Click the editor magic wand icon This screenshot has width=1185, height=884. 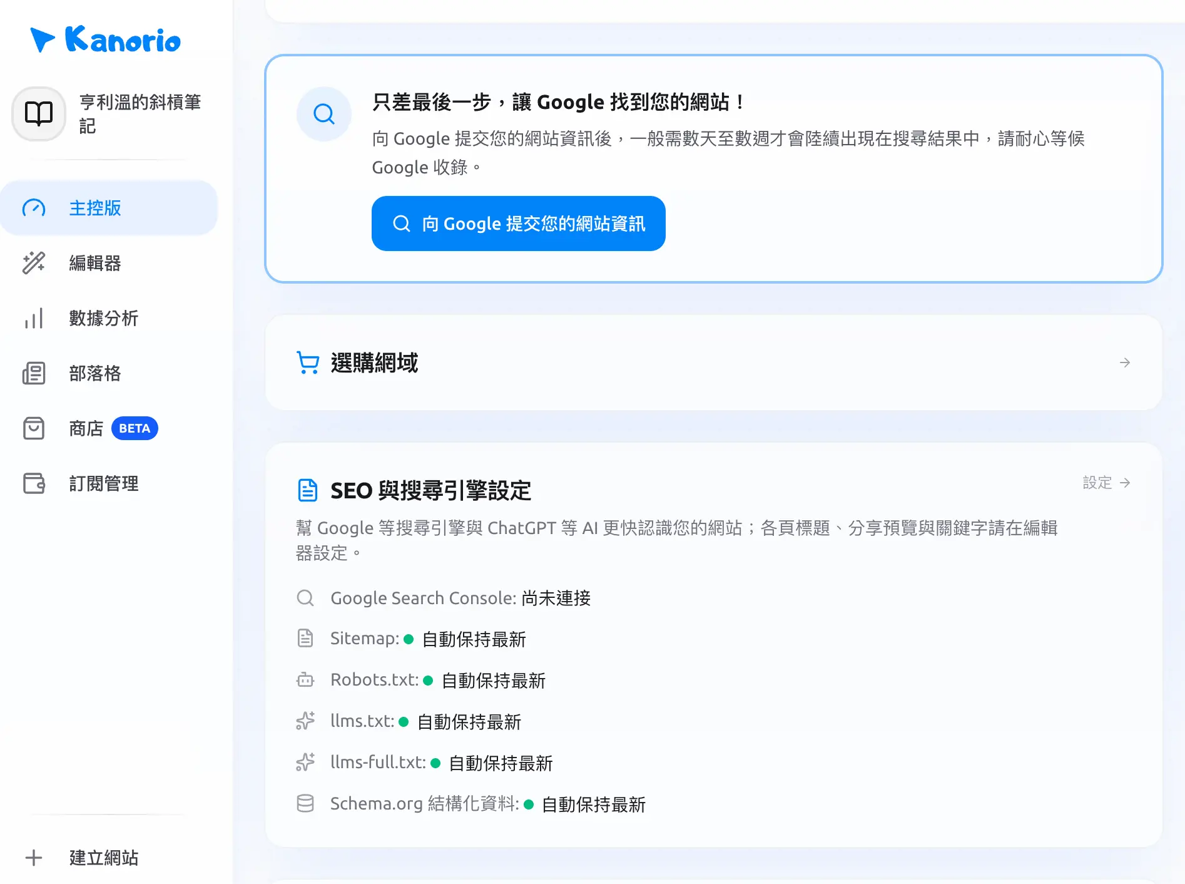pyautogui.click(x=34, y=263)
